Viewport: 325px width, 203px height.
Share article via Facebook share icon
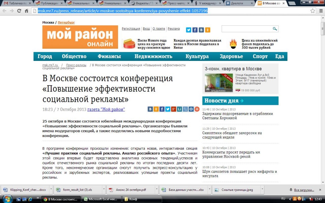[162, 109]
